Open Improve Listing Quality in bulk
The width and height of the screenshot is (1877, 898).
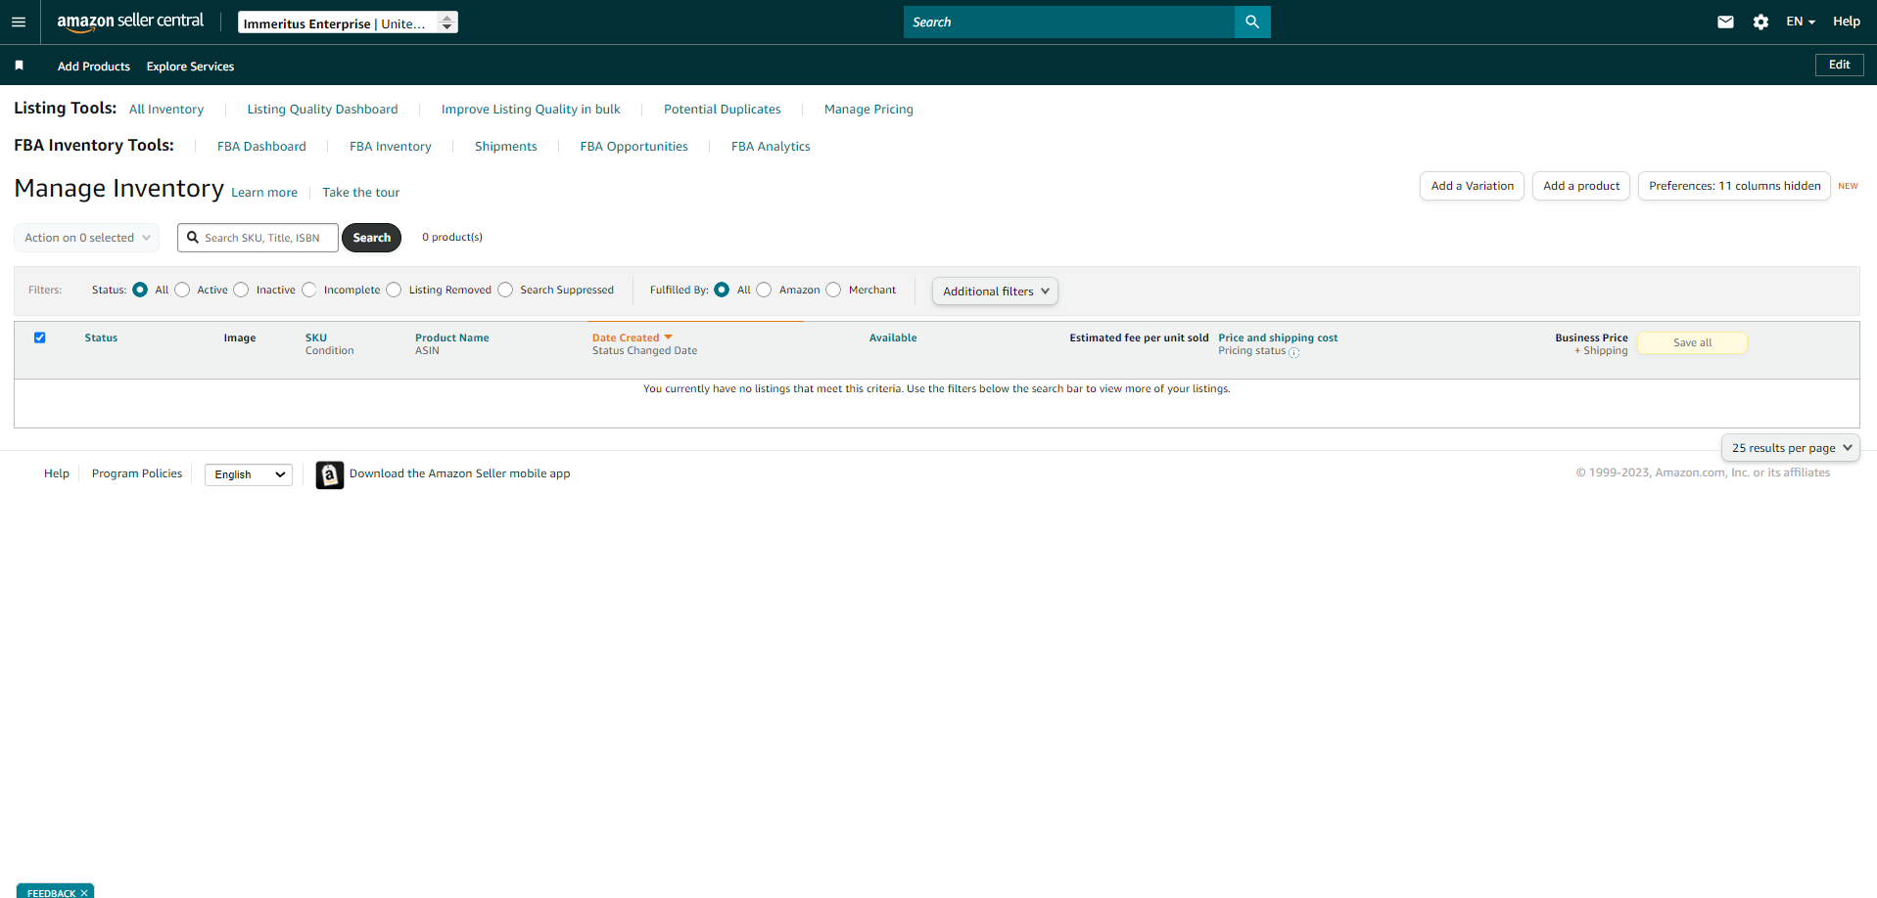[531, 110]
